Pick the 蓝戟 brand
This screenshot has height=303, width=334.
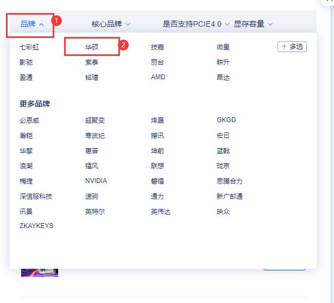[x=223, y=151]
